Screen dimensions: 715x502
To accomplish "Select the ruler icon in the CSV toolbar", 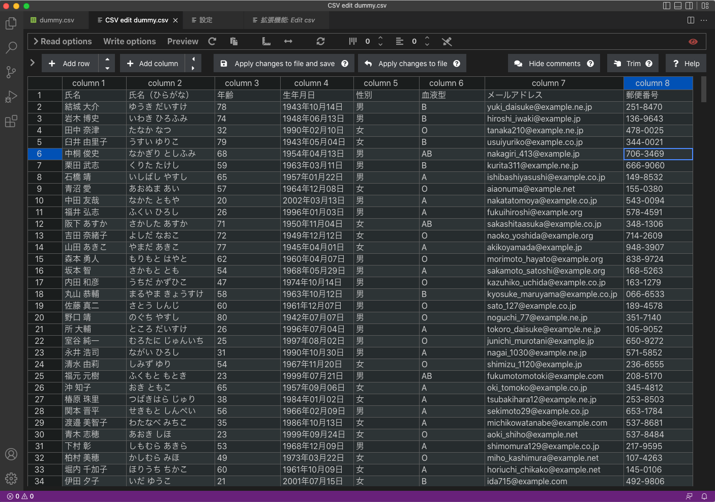I will coord(266,41).
